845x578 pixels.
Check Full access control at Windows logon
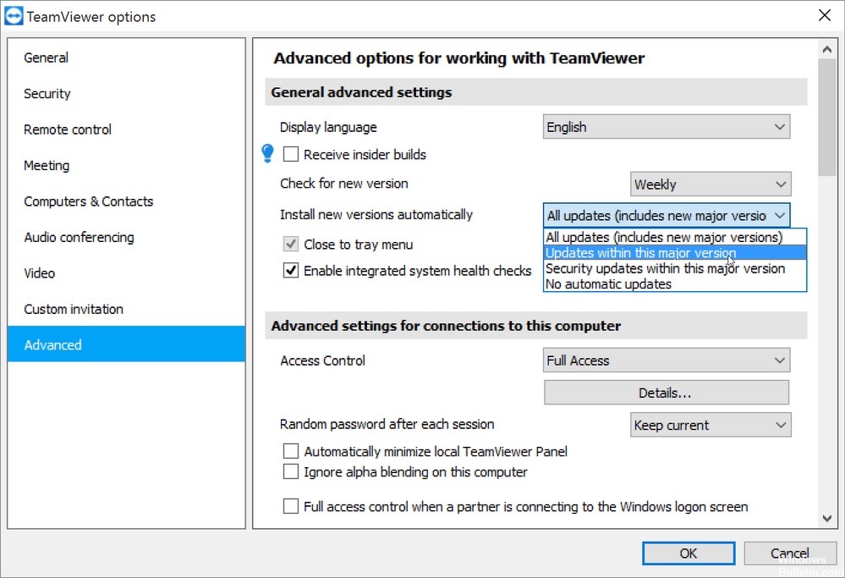(291, 506)
